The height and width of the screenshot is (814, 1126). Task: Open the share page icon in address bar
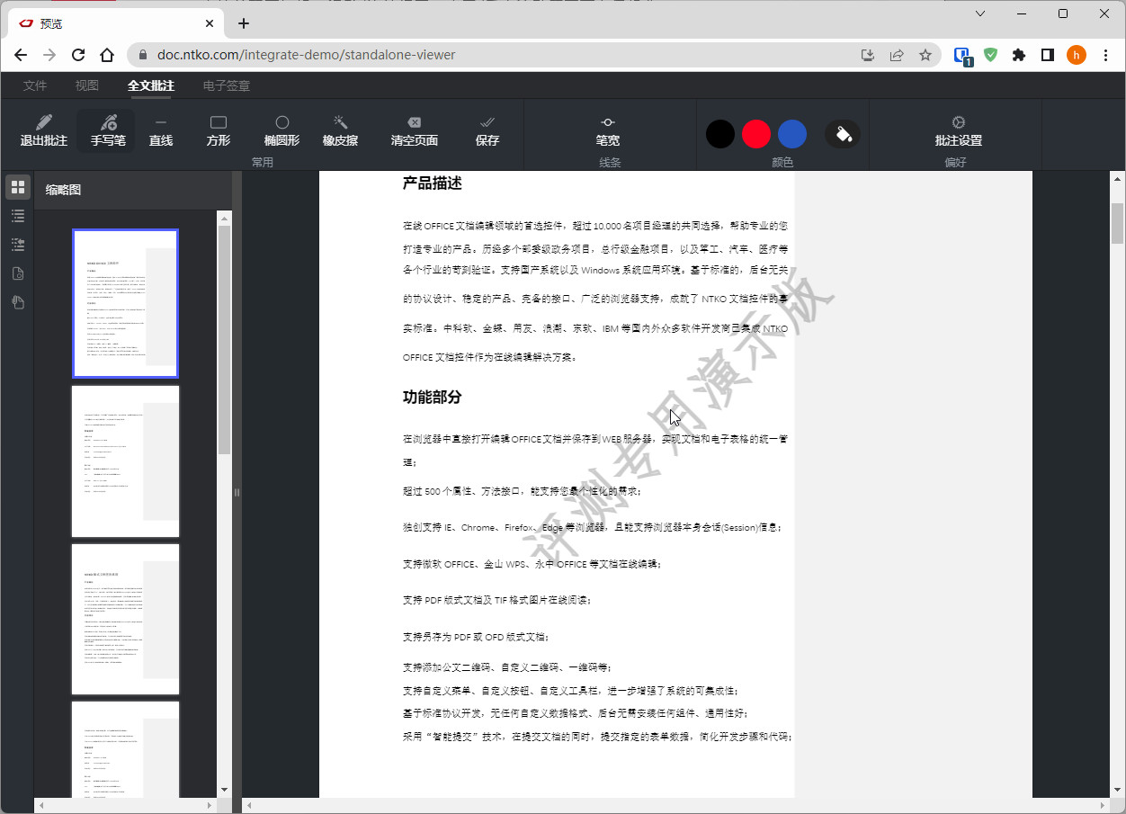(x=897, y=55)
